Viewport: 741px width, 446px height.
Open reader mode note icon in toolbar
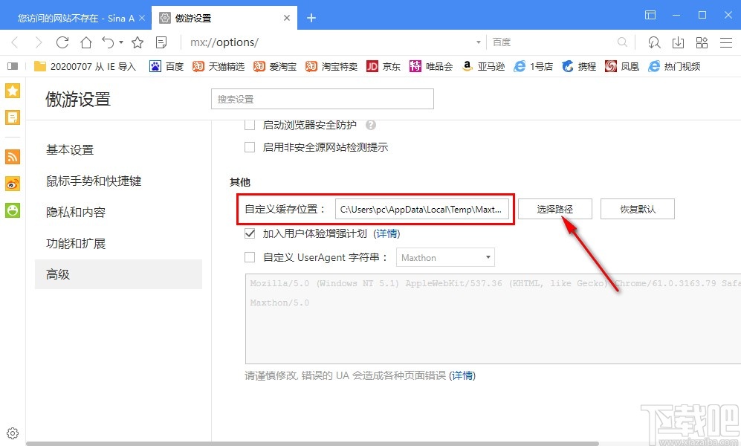pos(161,42)
